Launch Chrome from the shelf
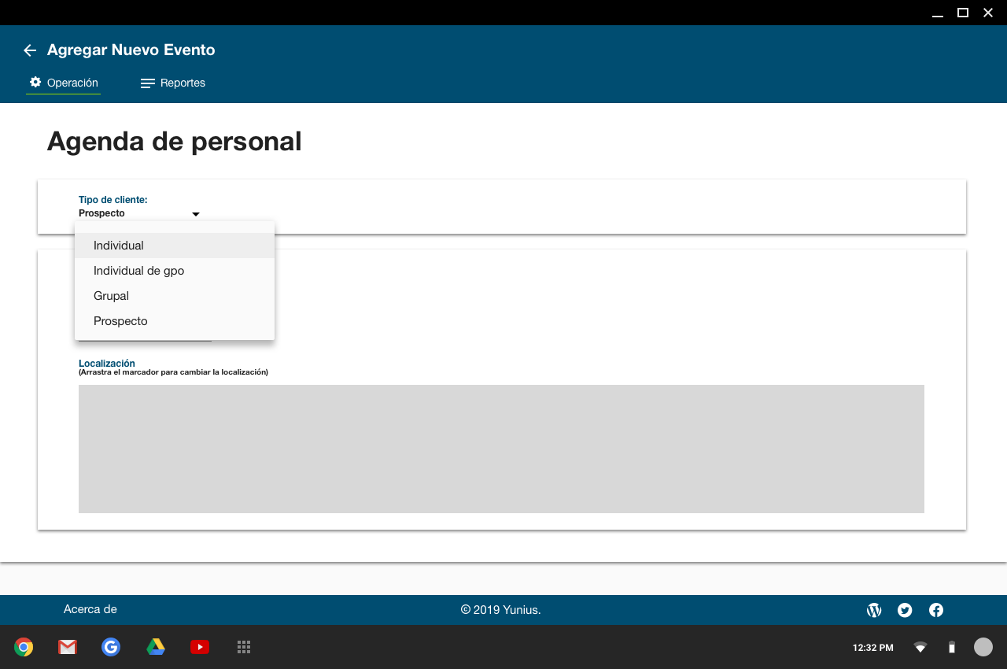1007x669 pixels. (24, 647)
